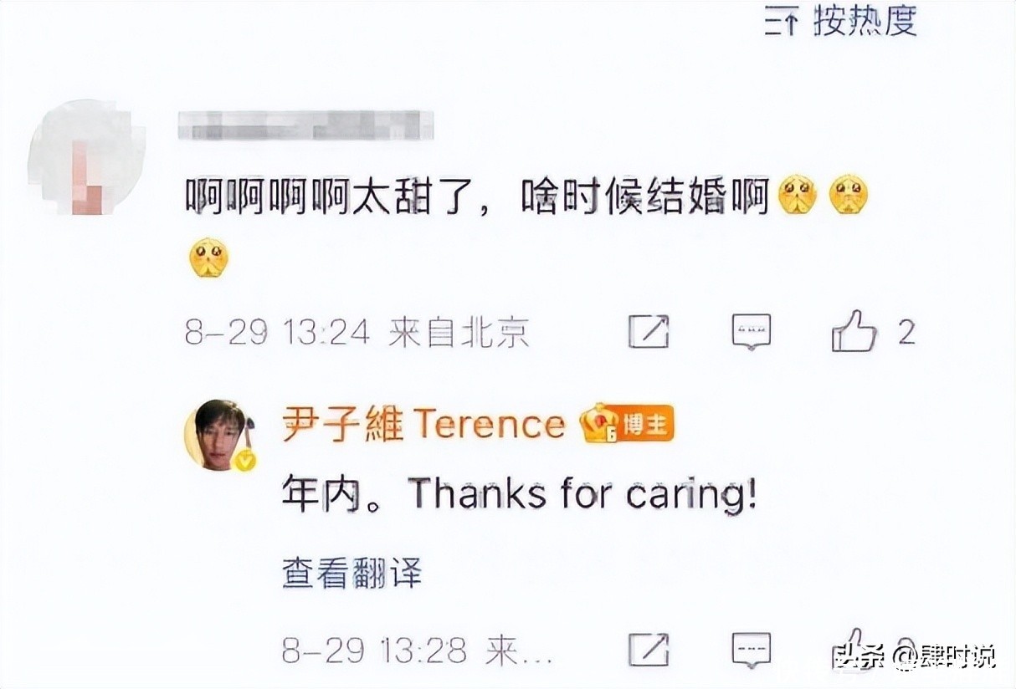The image size is (1016, 689).
Task: Click the 博主 badge label
Action: coord(646,426)
